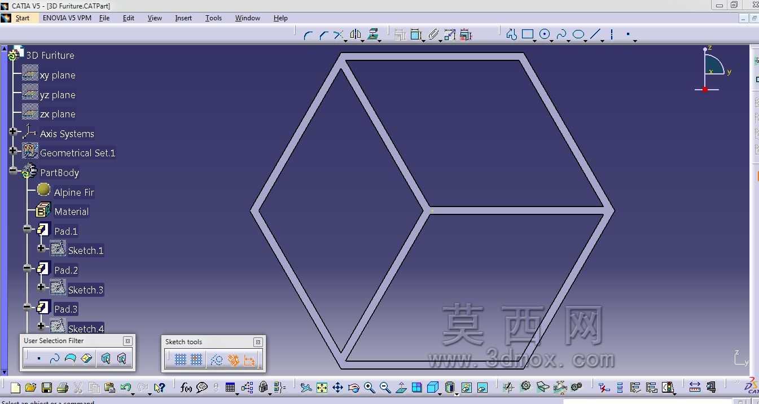
Task: Click the Print icon
Action: pos(63,388)
